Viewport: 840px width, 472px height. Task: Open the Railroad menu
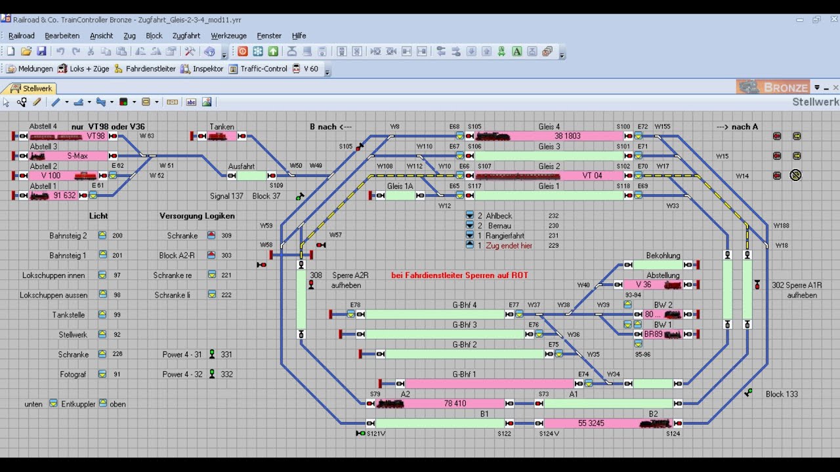22,36
